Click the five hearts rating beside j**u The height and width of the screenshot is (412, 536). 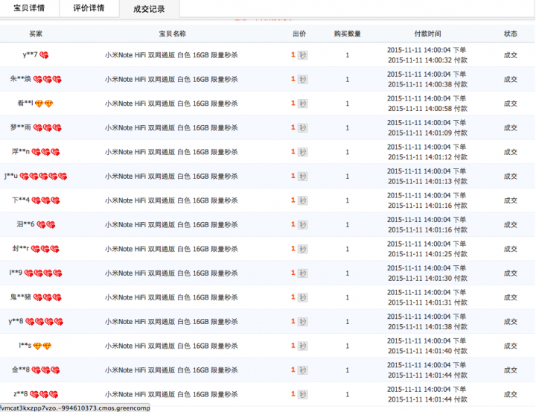pyautogui.click(x=43, y=177)
